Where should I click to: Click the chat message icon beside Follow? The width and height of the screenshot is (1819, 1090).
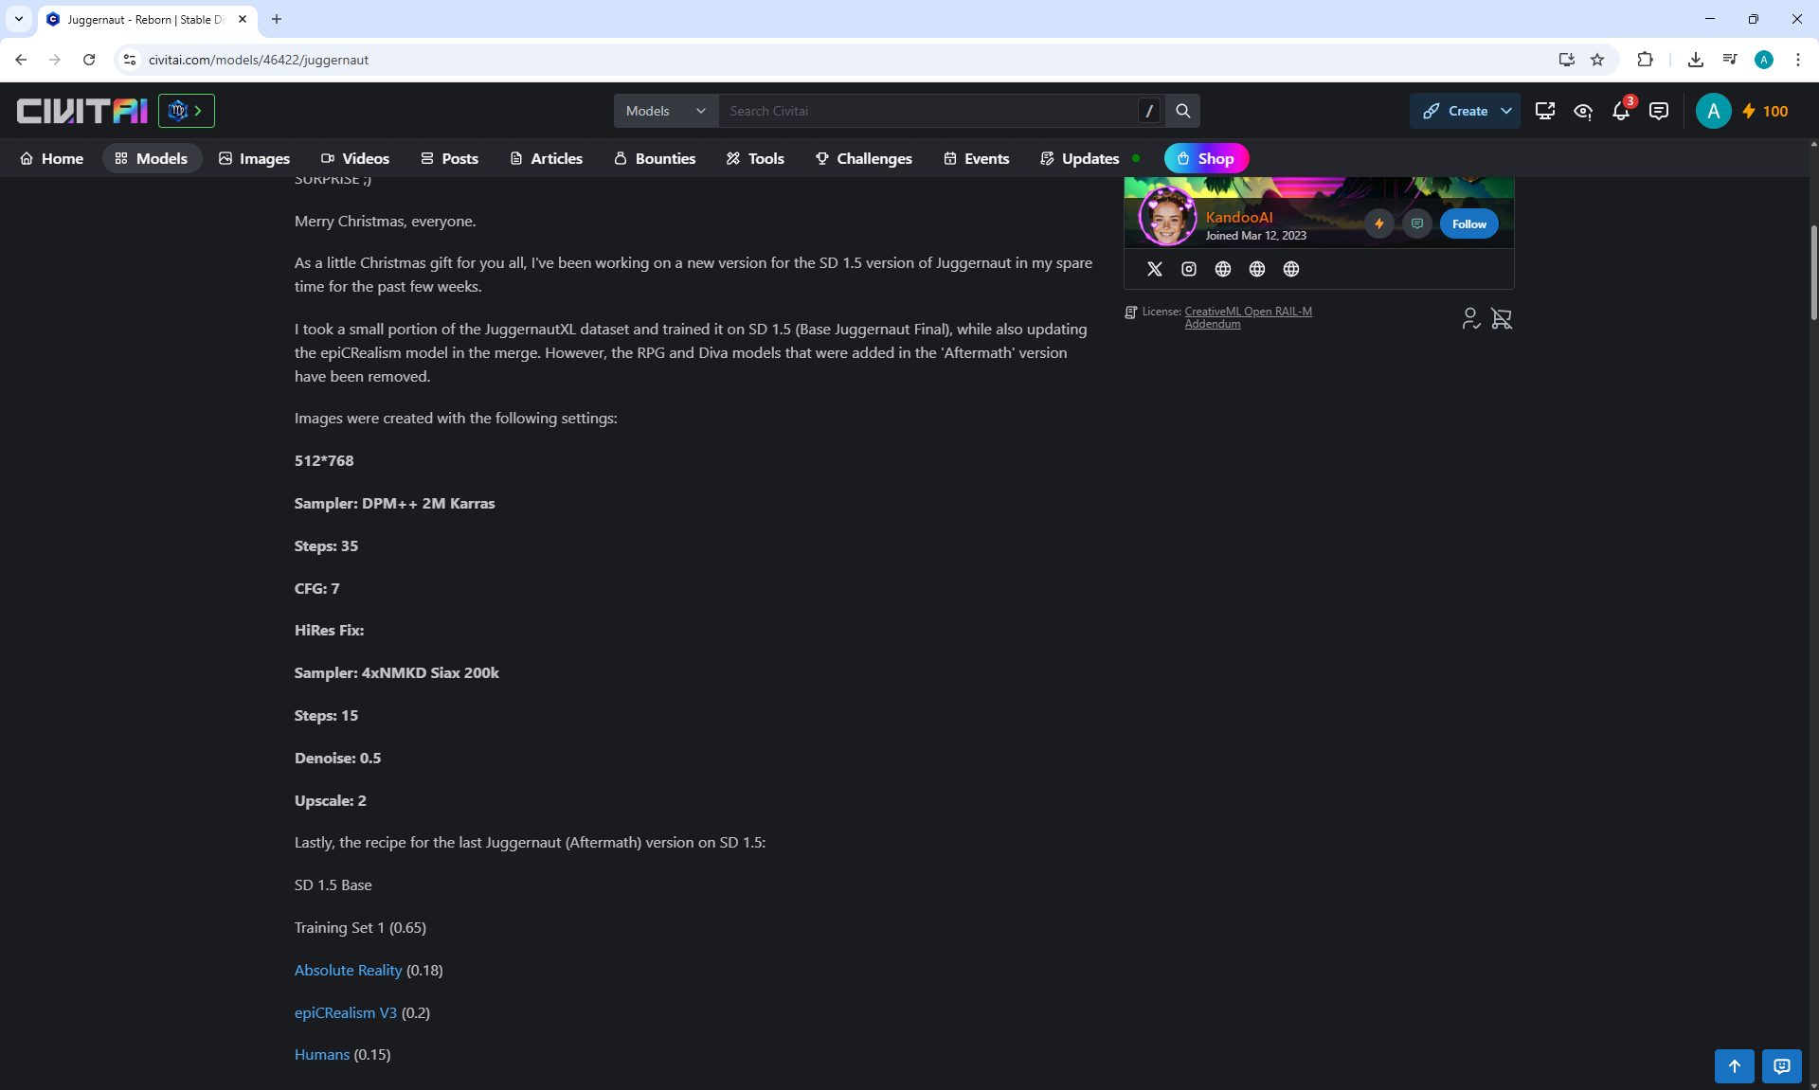tap(1416, 224)
